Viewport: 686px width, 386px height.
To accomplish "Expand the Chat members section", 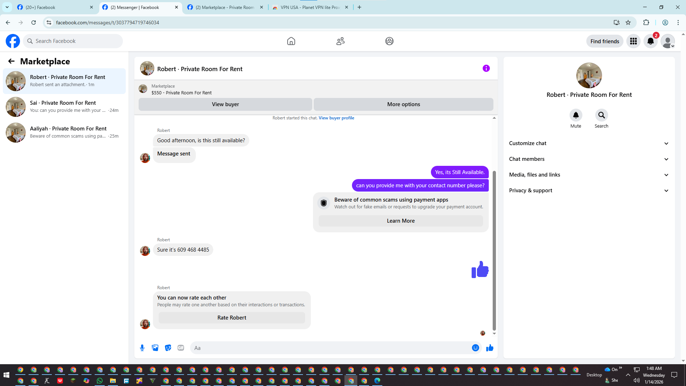I will [x=588, y=159].
